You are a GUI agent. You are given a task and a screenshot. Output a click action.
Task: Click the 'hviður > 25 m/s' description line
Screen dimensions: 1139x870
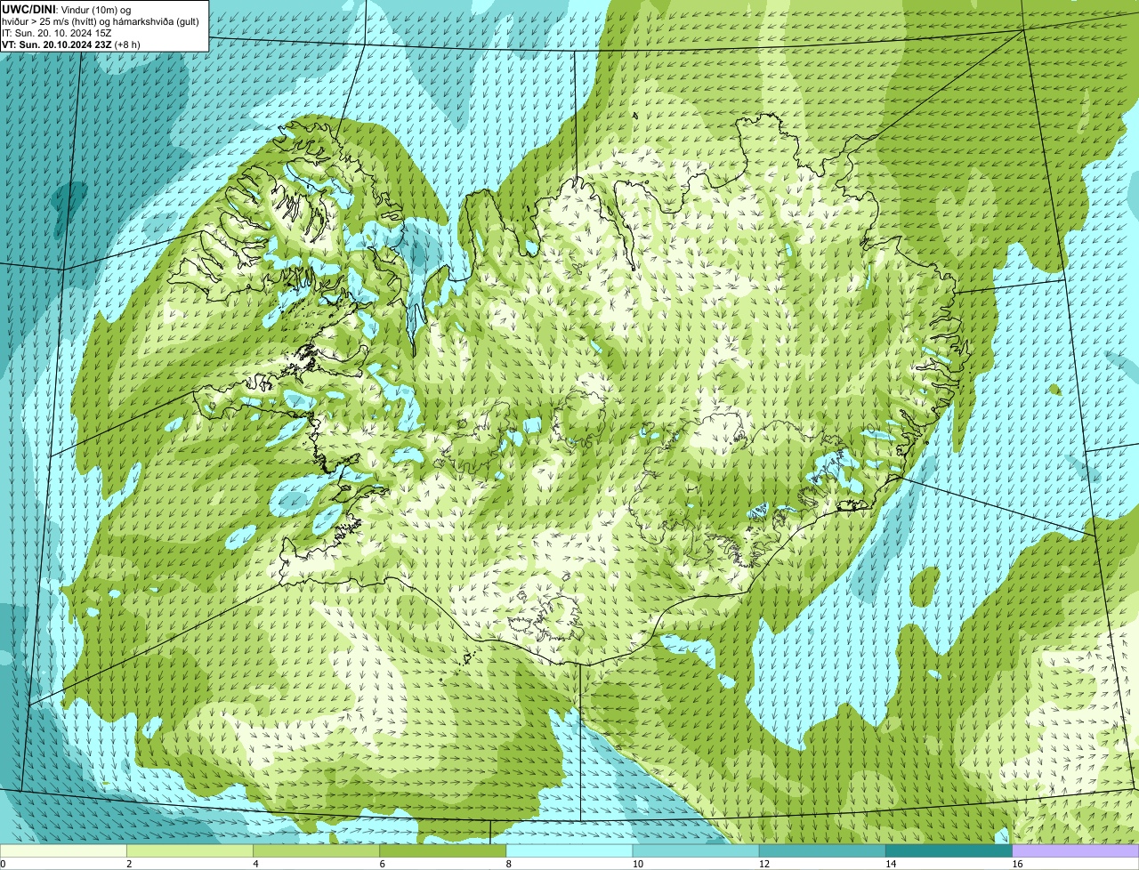[101, 21]
